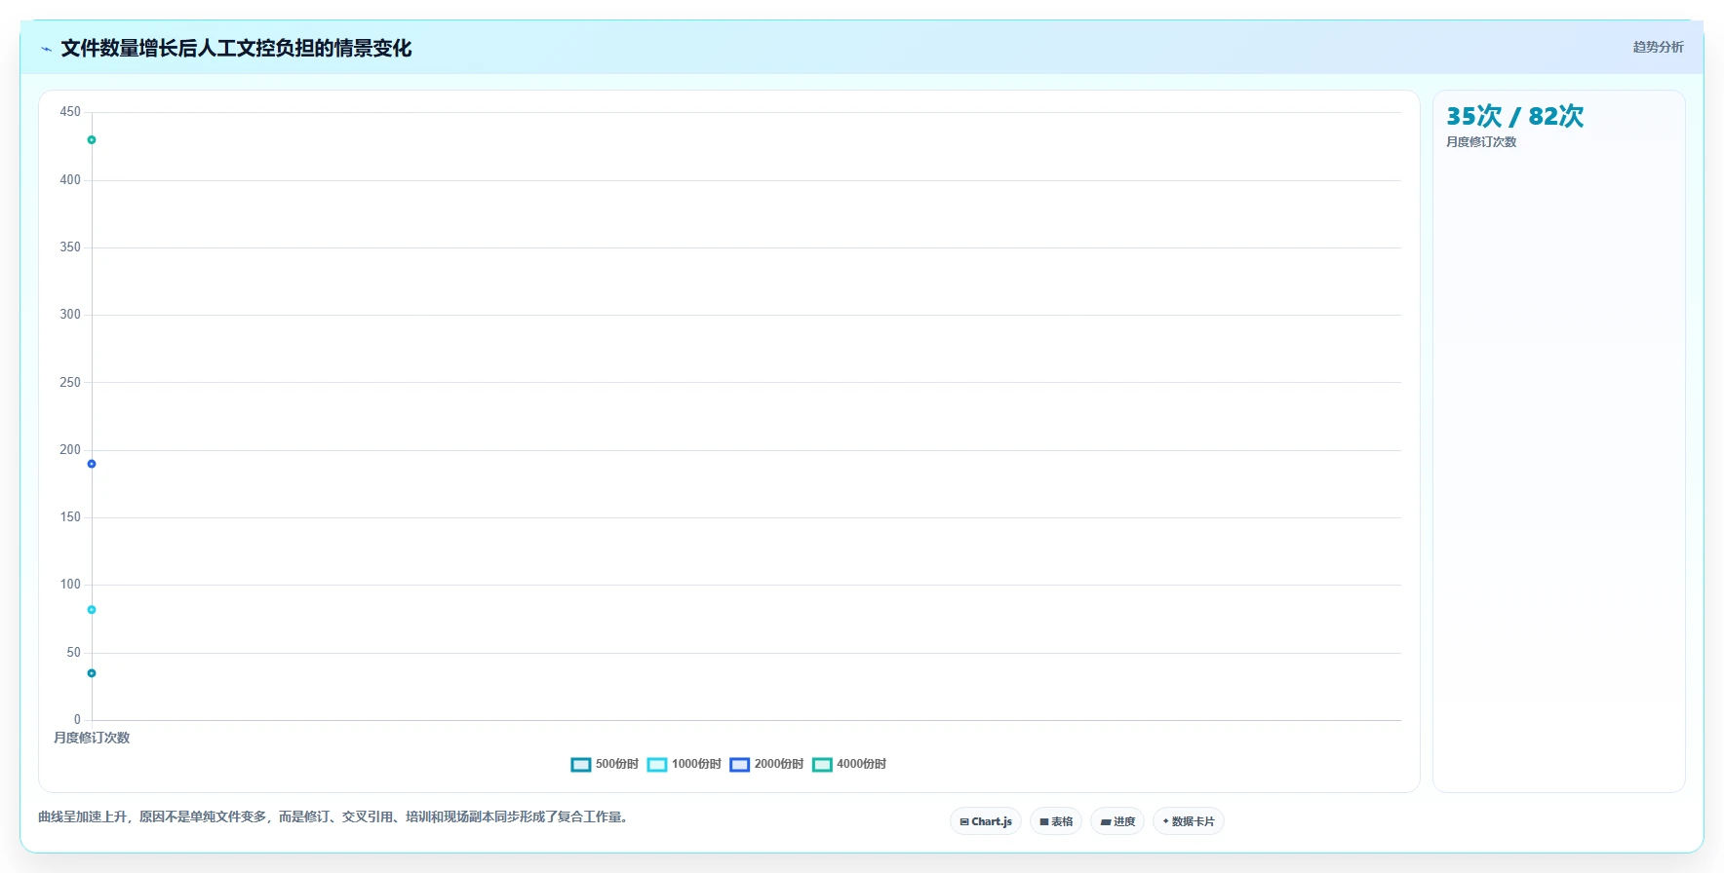Click the 月度修订次数 caption under metric
1724x873 pixels.
(1481, 142)
